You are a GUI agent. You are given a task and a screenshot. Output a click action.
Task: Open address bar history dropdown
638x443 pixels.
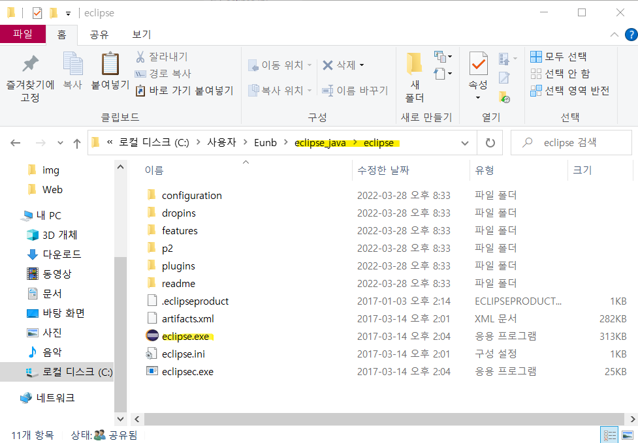click(465, 143)
